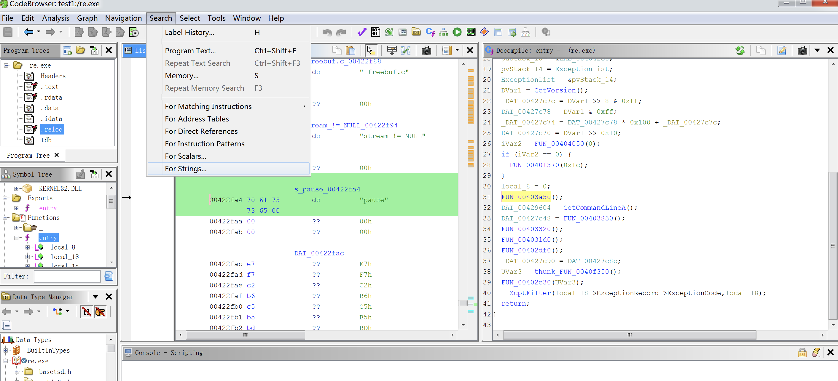
Task: Click the Filter input field in Symbol Tree
Action: pyautogui.click(x=67, y=276)
